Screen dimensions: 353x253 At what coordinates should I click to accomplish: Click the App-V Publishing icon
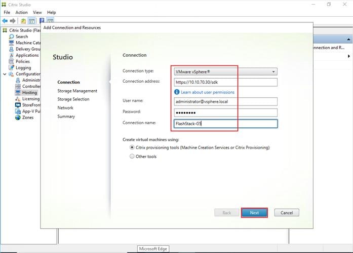click(18, 111)
